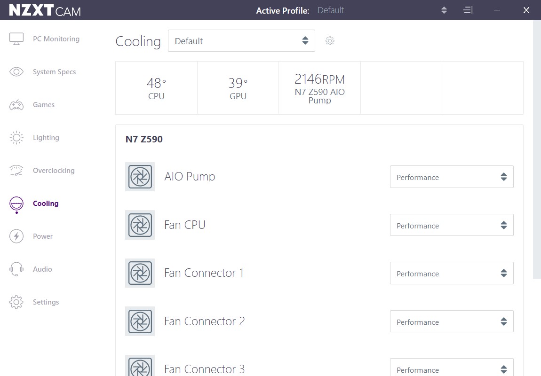Click the Overclocking gauge icon

point(16,171)
